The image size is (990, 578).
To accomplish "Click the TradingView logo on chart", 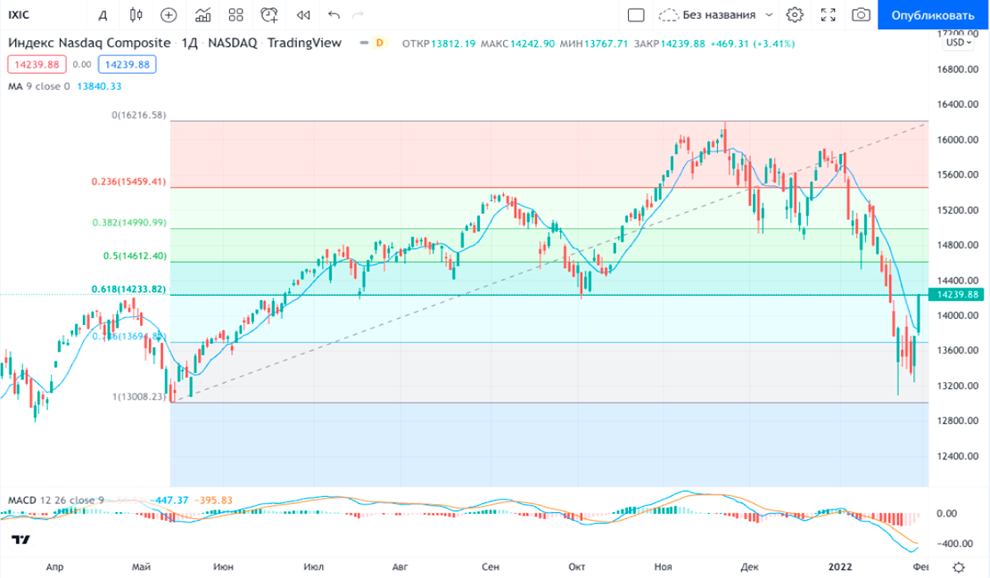I will point(21,540).
